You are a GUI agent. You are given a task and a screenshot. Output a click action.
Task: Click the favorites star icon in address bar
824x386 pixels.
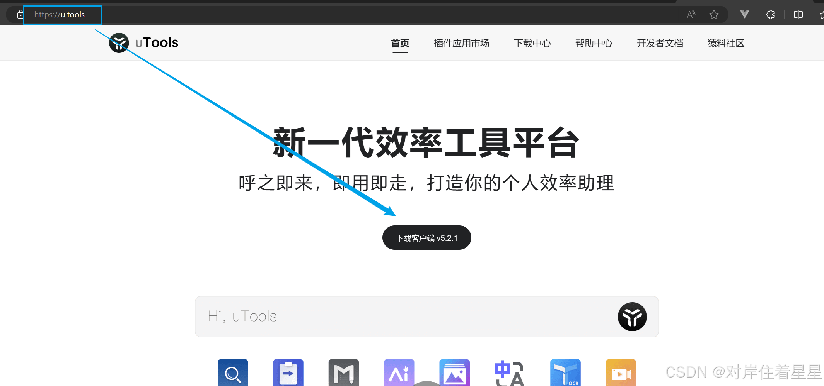[x=714, y=15]
